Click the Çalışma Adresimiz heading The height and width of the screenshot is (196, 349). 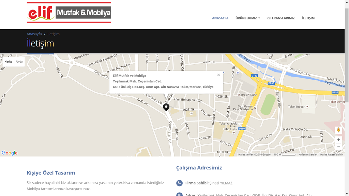point(199,167)
